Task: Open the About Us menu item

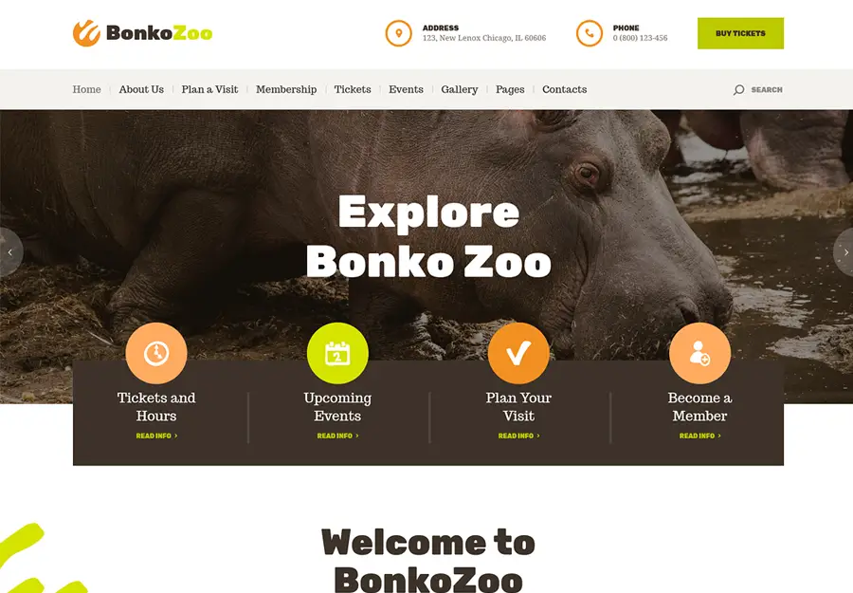Action: [141, 89]
